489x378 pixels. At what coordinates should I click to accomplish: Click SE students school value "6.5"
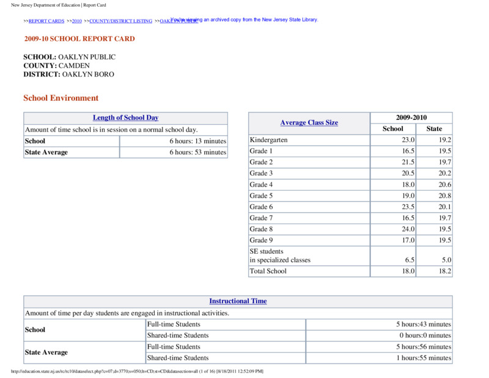click(x=410, y=260)
